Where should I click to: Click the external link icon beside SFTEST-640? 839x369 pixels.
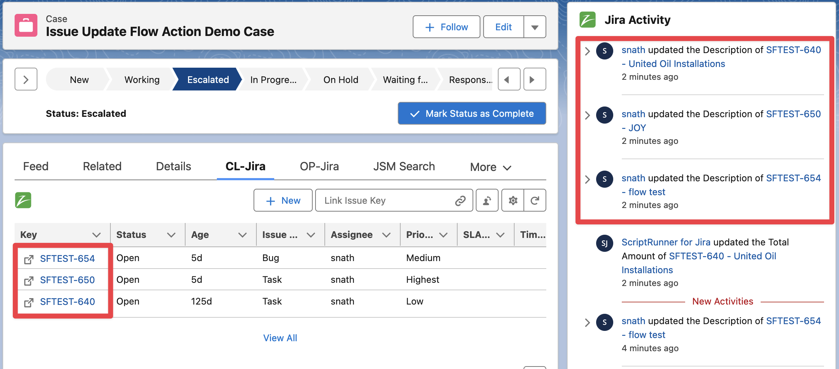[29, 302]
